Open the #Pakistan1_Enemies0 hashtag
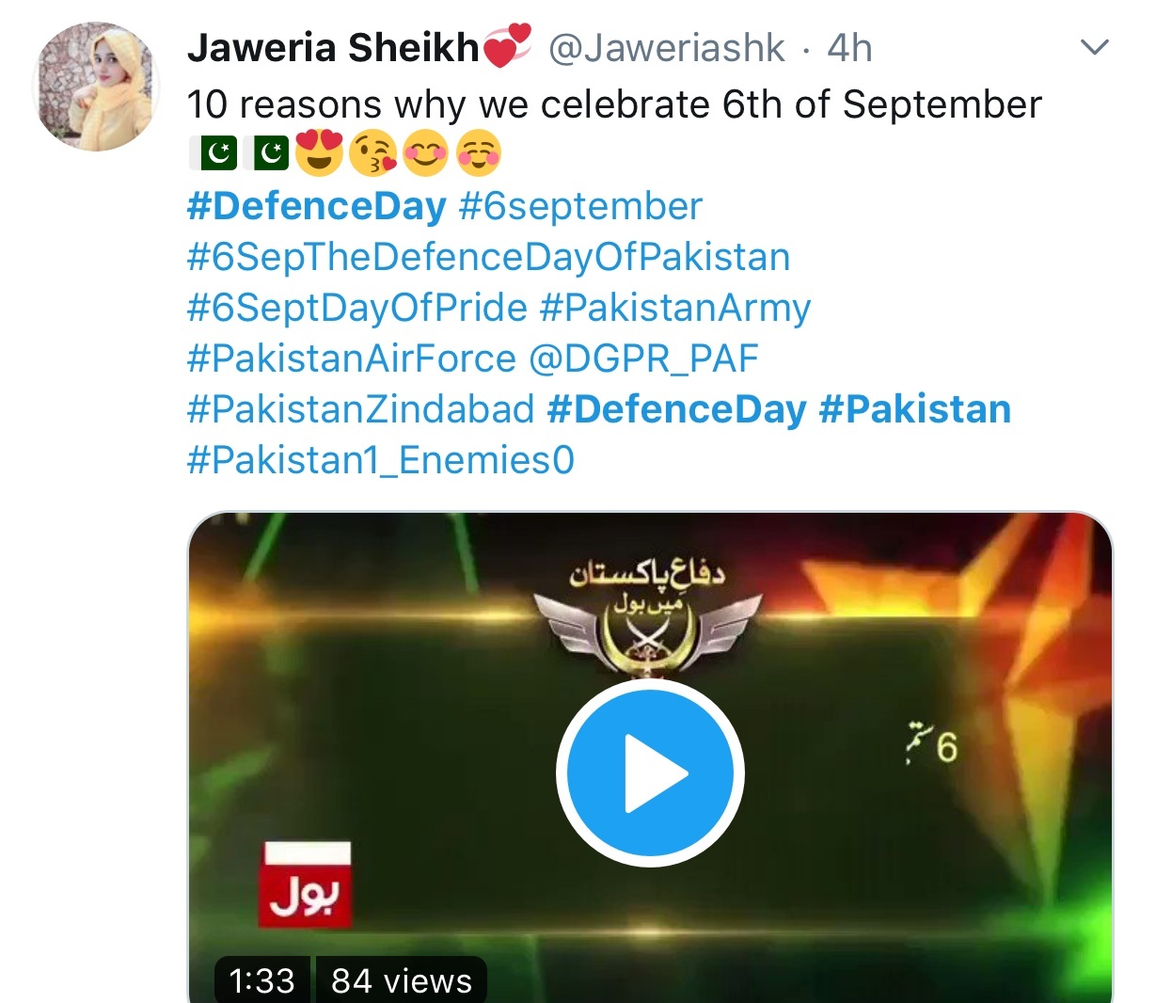The width and height of the screenshot is (1156, 1003). tap(380, 460)
